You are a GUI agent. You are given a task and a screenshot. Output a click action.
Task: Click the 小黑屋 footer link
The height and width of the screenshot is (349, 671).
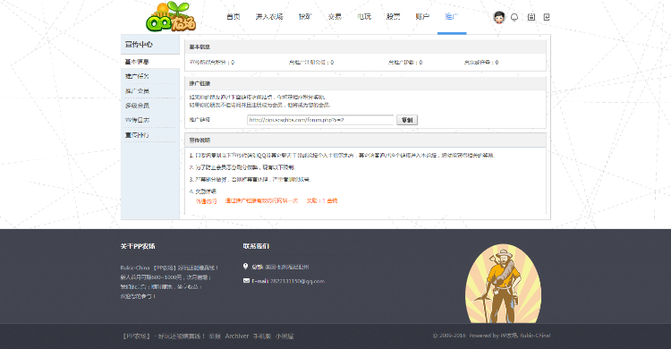click(285, 336)
